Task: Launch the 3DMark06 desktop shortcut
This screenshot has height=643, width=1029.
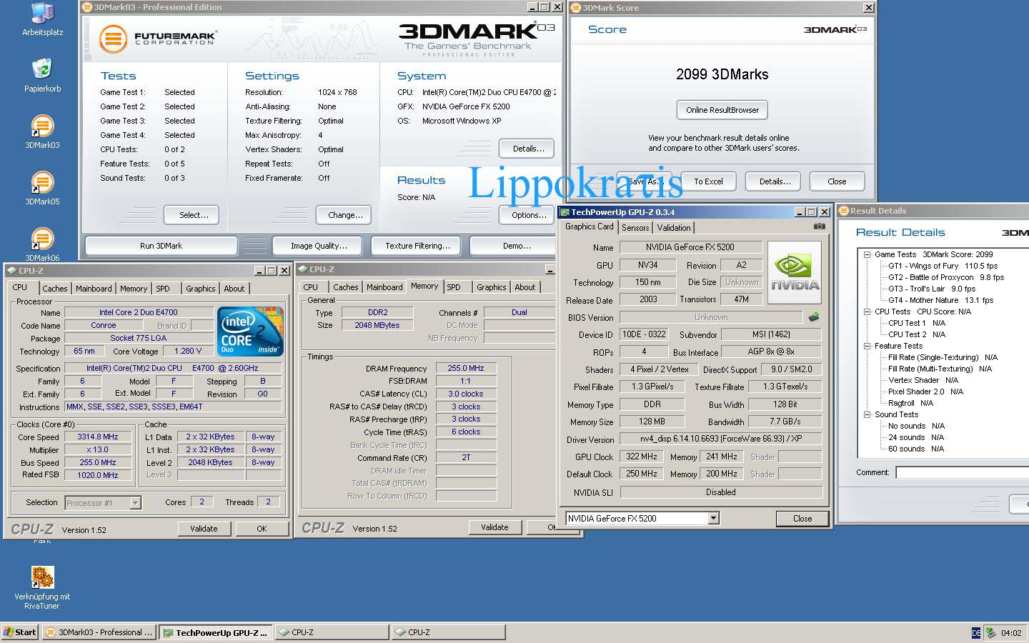Action: [x=42, y=244]
